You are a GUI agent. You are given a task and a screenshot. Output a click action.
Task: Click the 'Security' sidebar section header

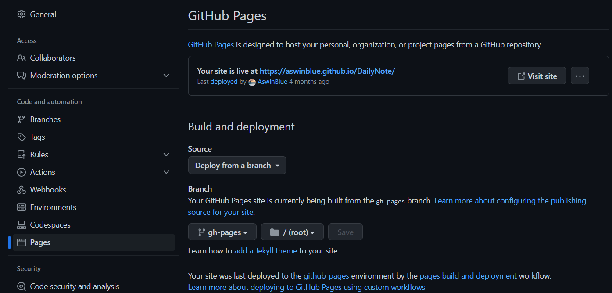point(29,269)
